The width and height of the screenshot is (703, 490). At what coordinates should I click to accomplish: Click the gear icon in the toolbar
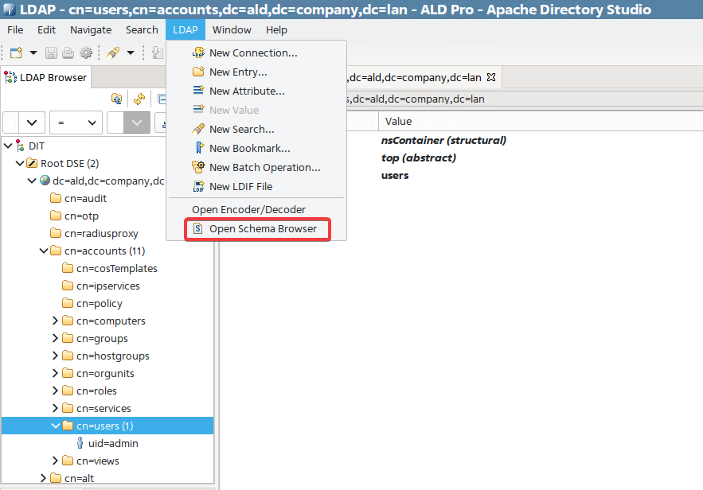pyautogui.click(x=86, y=52)
